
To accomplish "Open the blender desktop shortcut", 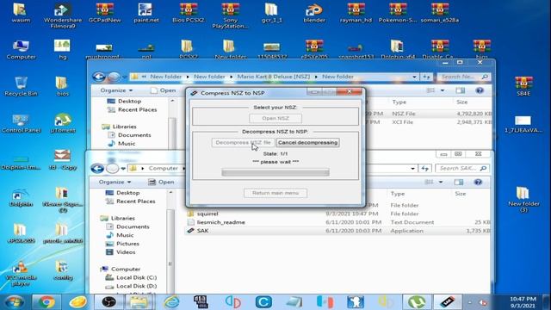I will coord(314,13).
